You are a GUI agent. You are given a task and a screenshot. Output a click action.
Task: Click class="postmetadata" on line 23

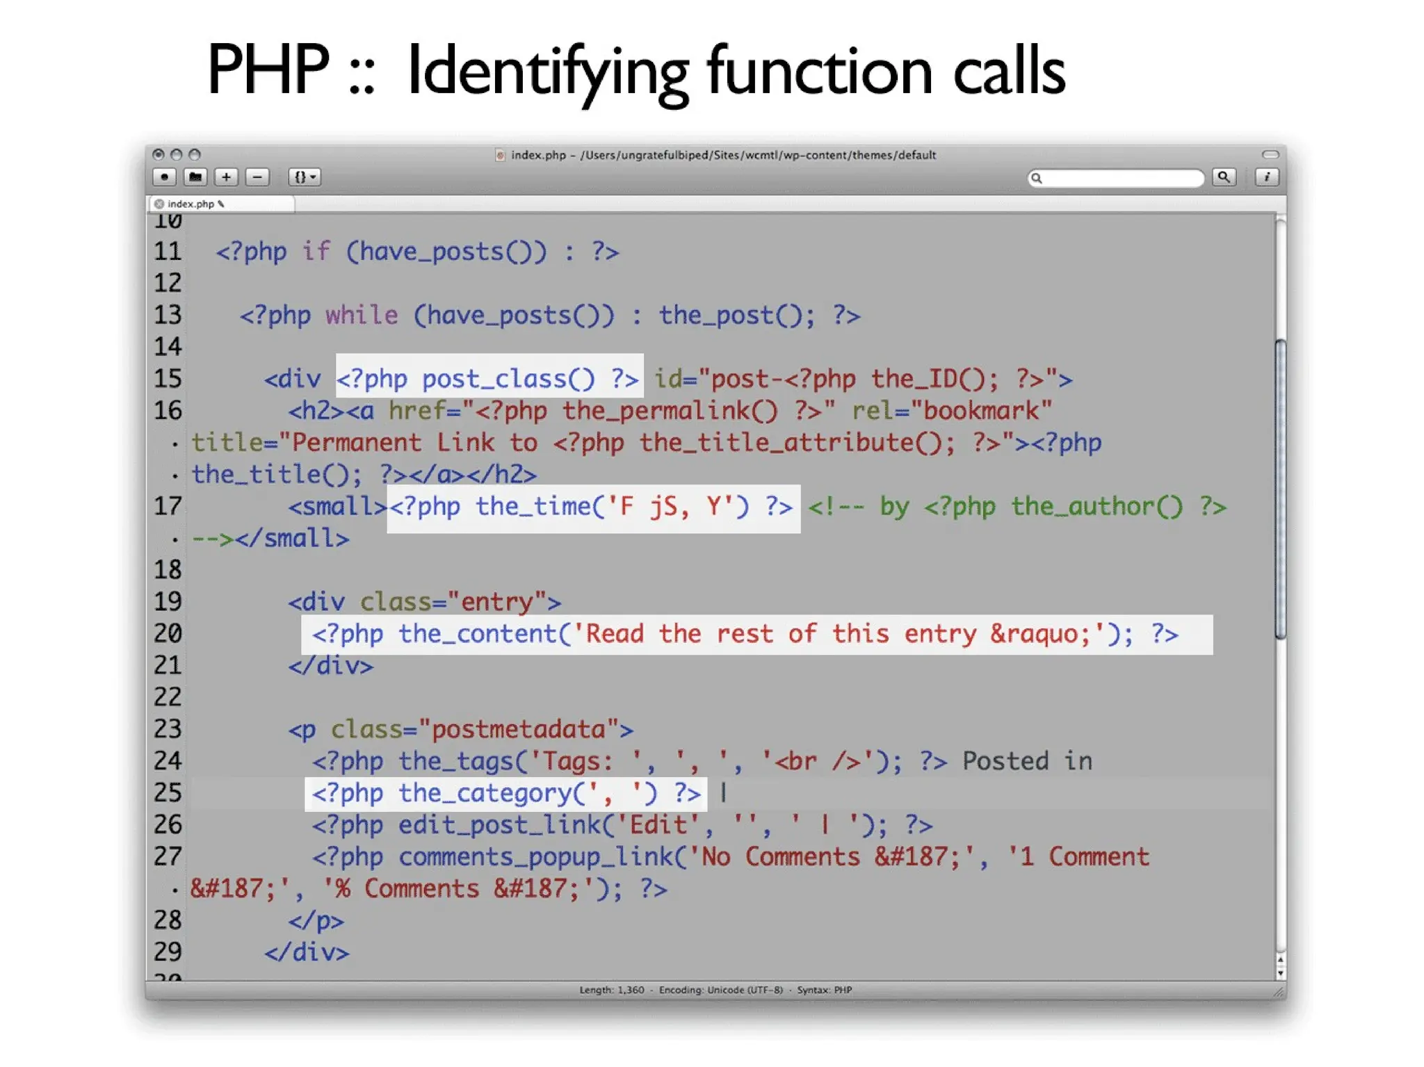pos(474,729)
